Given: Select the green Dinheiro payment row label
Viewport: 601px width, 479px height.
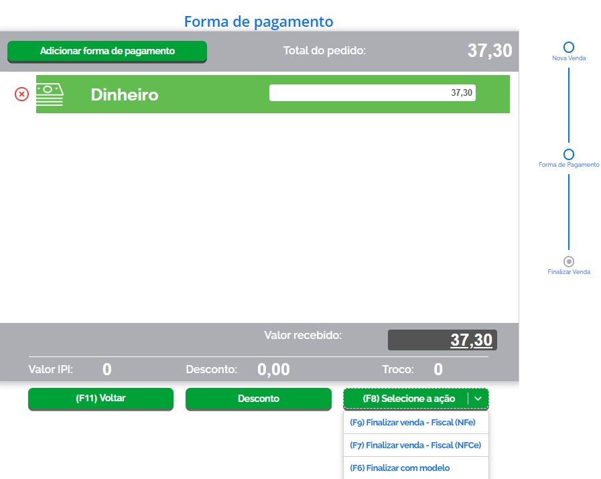Looking at the screenshot, I should coord(125,94).
